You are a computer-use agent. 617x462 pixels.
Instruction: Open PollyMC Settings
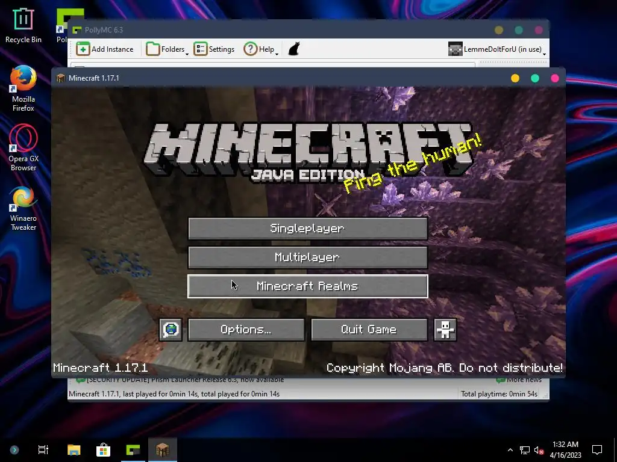click(x=214, y=49)
